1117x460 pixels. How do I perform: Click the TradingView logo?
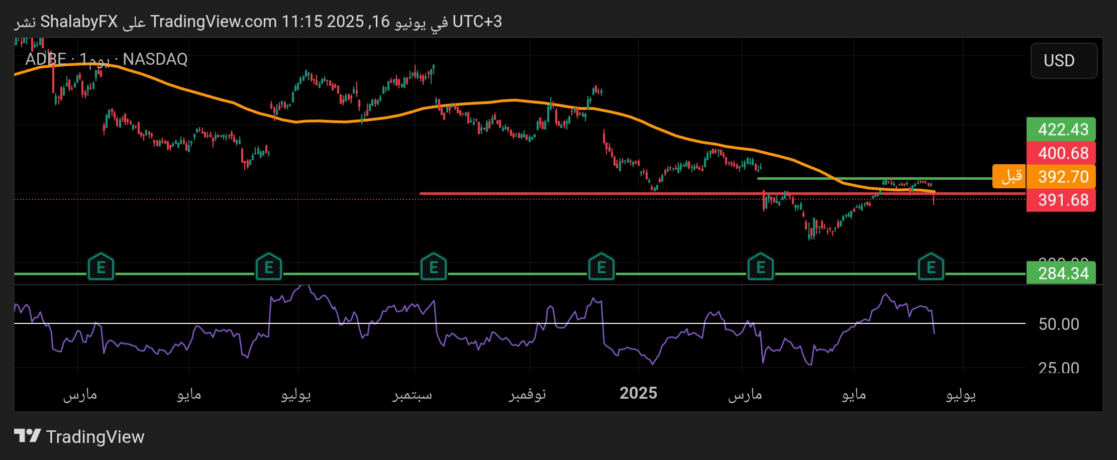[79, 436]
